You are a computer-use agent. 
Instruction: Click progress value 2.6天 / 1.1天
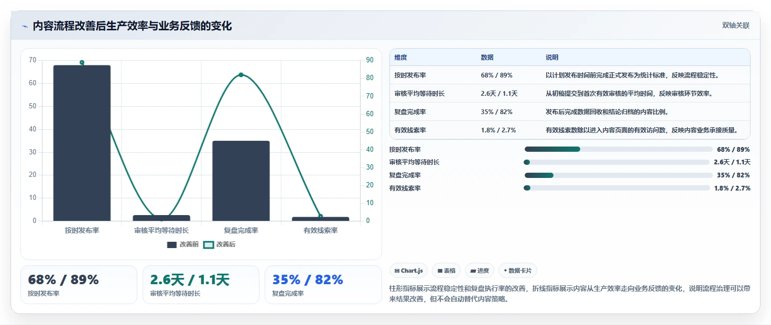pyautogui.click(x=732, y=162)
